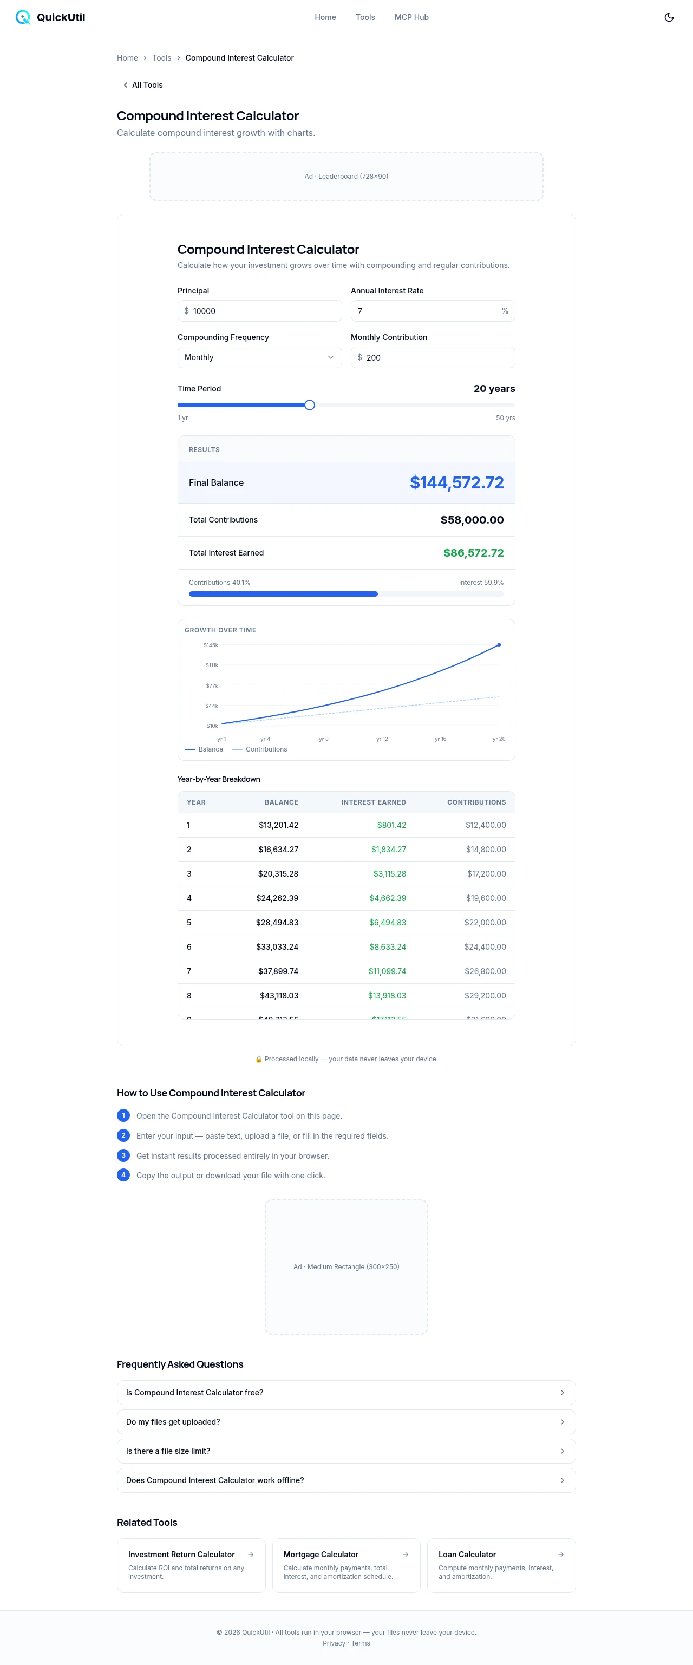The image size is (693, 1665).
Task: Expand the 'work offline?' FAQ chevron
Action: (562, 1480)
